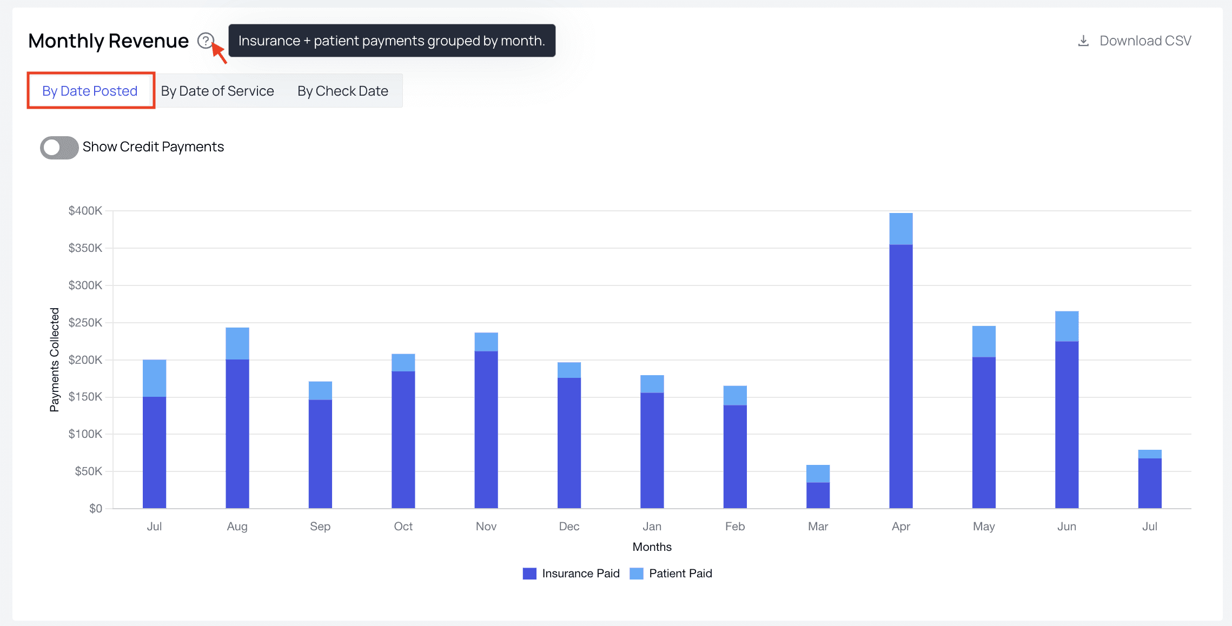Select the August bar's light blue segment
Viewport: 1232px width, 626px height.
(x=237, y=343)
